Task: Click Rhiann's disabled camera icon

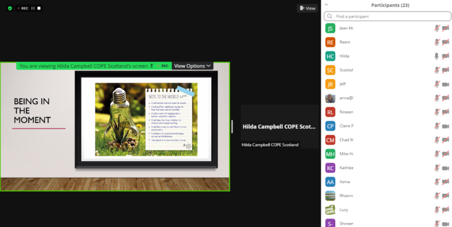Action: click(445, 196)
